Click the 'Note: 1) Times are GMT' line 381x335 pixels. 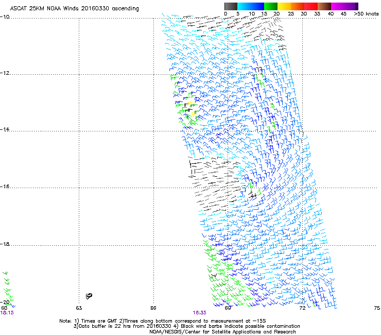[x=163, y=321]
